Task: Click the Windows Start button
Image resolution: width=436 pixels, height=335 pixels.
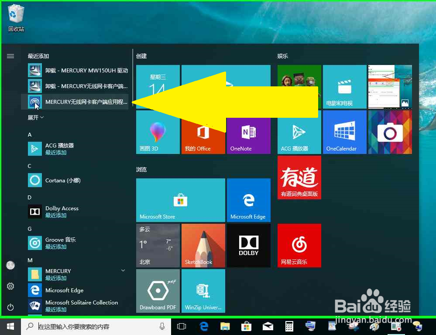Action: click(x=10, y=327)
